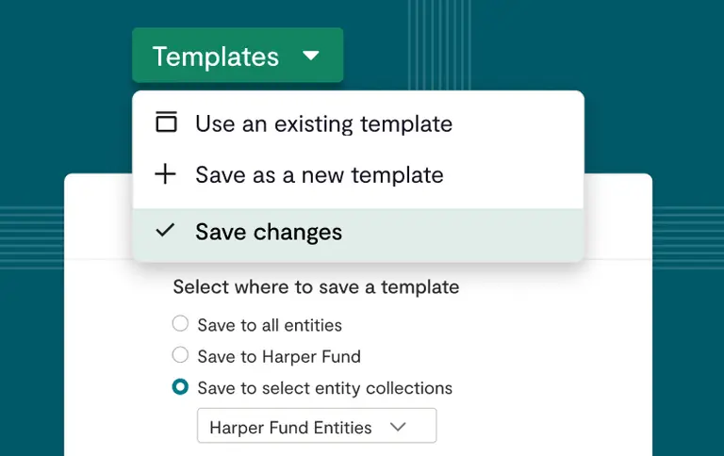Click "Select where to save a template" heading
The width and height of the screenshot is (724, 456).
(x=316, y=286)
